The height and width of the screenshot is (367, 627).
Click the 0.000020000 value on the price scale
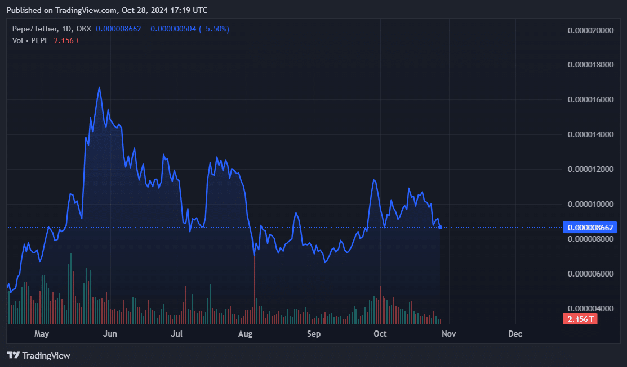pyautogui.click(x=590, y=30)
